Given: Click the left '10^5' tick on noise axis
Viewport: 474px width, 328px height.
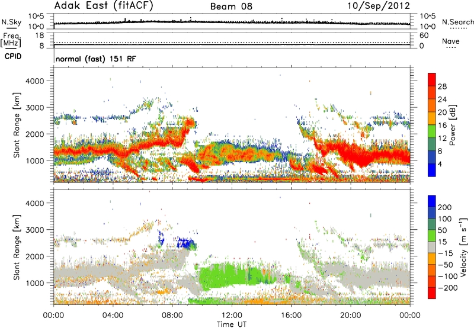Looking at the screenshot, I should coord(36,16).
